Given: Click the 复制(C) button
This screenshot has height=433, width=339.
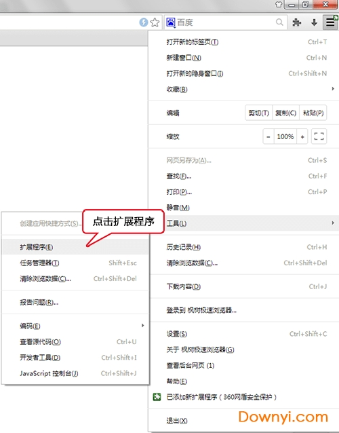Looking at the screenshot, I should coord(285,113).
